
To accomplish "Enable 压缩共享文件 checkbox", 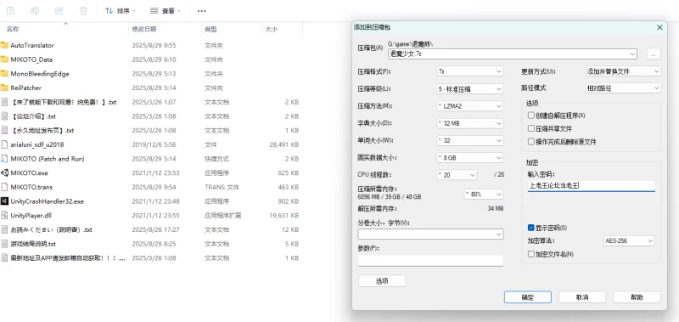I will (531, 128).
